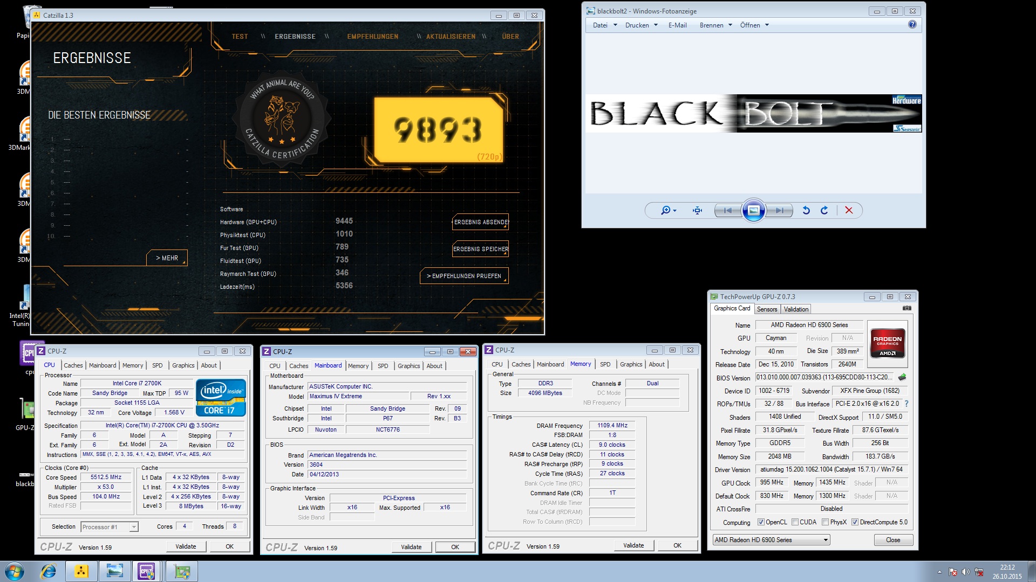Tick the CUDA checkbox in GPU-Z

point(795,522)
